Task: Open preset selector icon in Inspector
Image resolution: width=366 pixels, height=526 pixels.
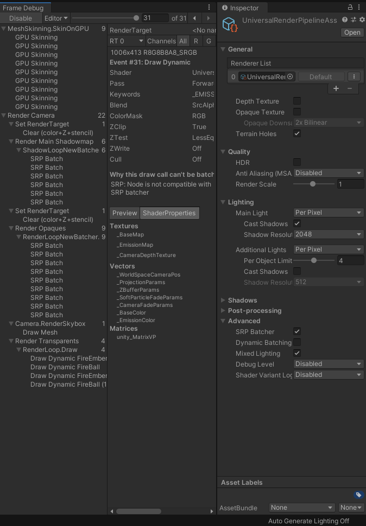Action: [354, 20]
